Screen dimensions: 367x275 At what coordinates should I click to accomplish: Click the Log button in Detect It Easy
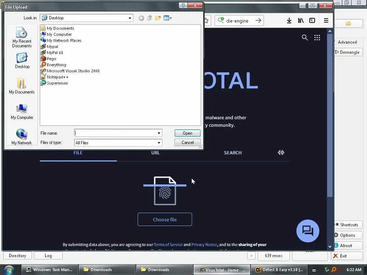[48, 256]
